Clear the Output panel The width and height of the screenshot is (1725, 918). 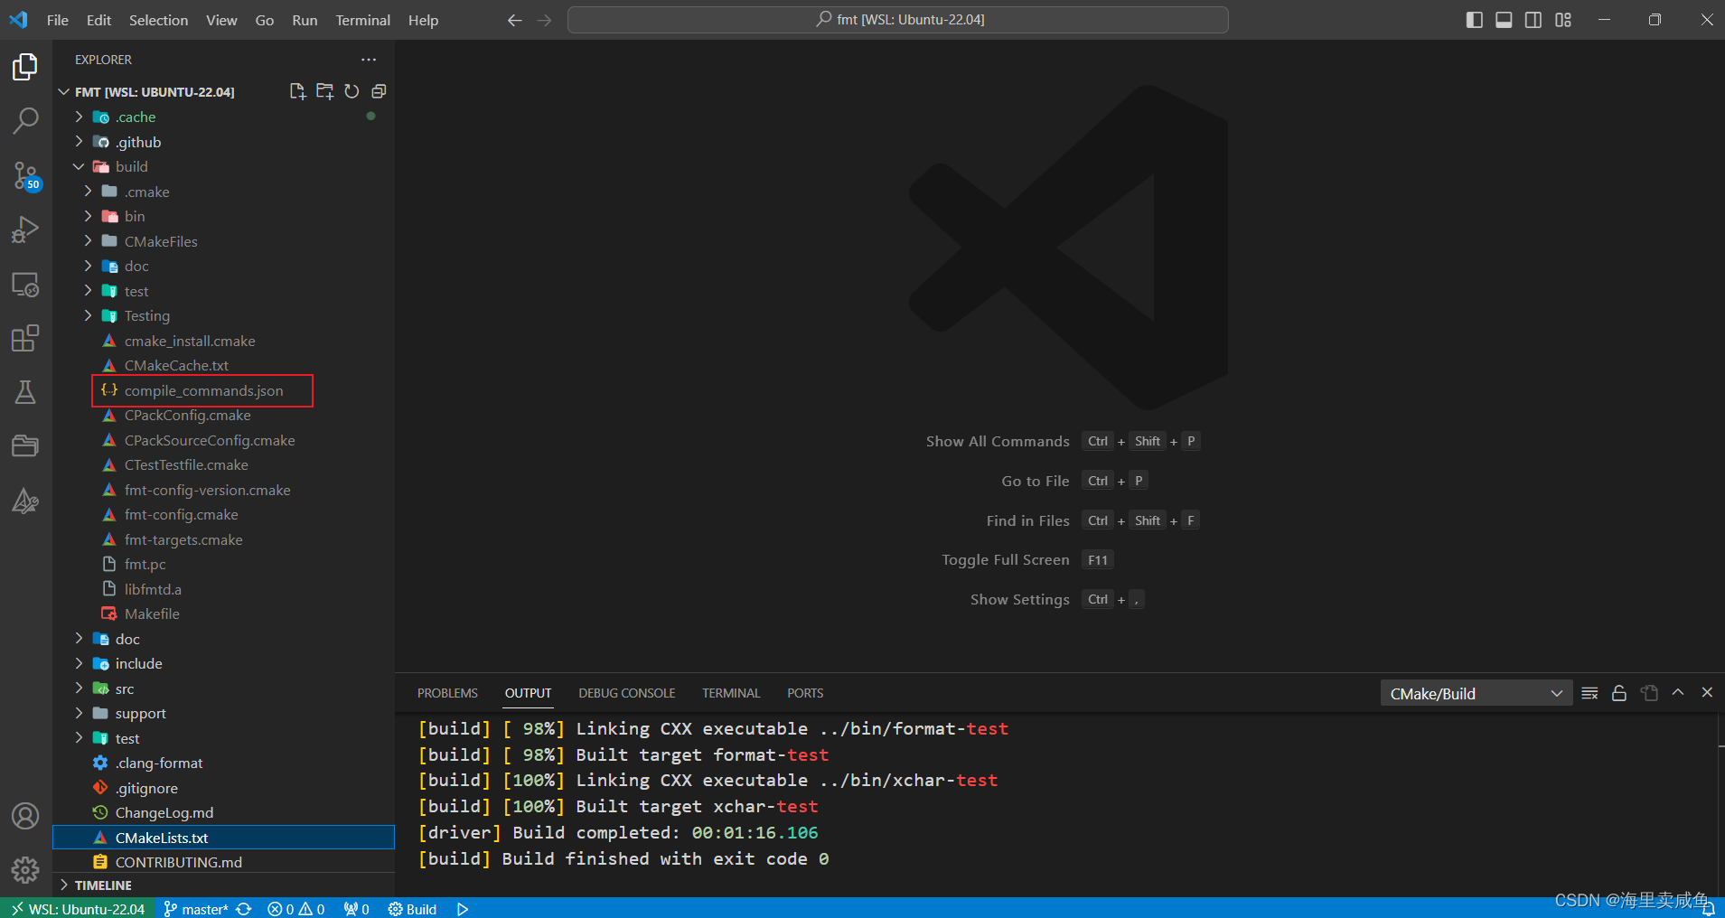[x=1590, y=693]
